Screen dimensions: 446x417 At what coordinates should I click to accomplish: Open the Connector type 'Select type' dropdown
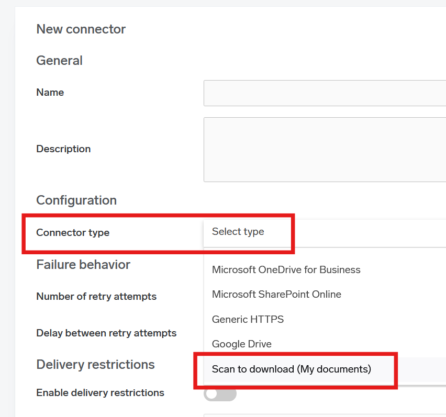[325, 232]
